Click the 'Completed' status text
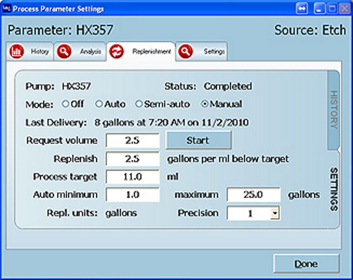 (x=228, y=86)
